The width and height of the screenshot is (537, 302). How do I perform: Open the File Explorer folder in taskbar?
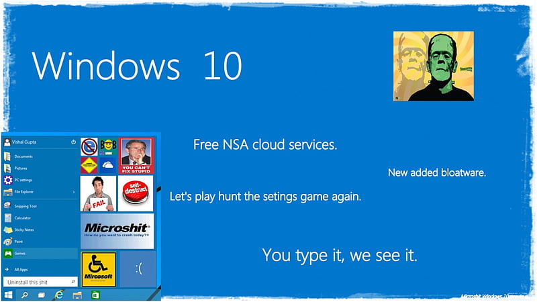point(77,295)
